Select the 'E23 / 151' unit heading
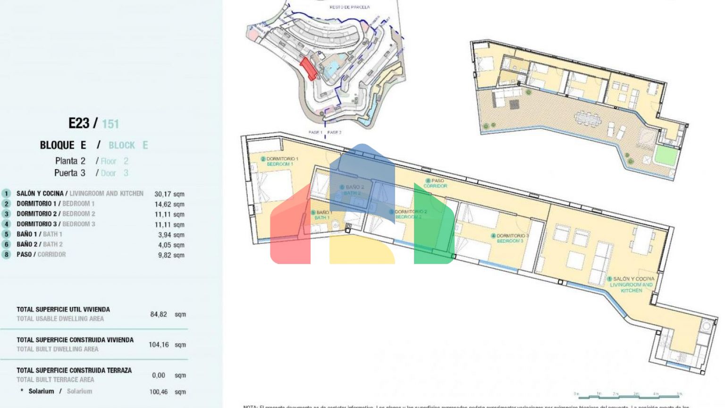The width and height of the screenshot is (725, 408). point(93,124)
